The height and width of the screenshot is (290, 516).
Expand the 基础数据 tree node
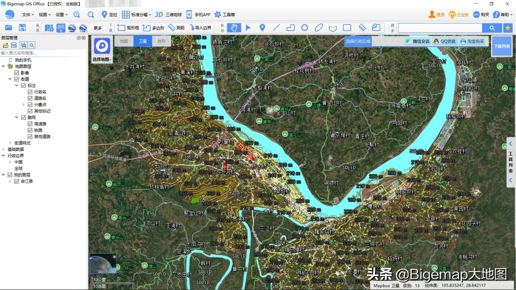tap(3, 149)
